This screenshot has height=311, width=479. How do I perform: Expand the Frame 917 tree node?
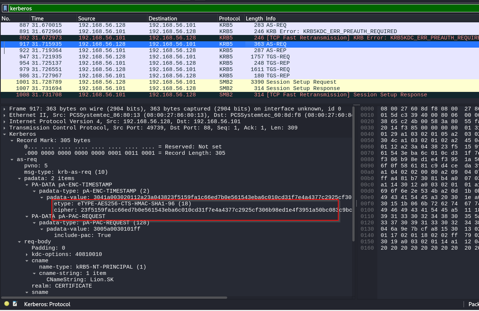(x=4, y=109)
